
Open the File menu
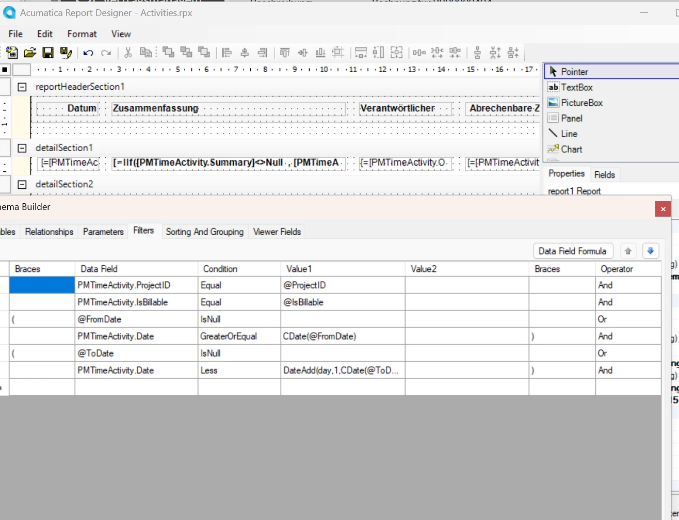(15, 34)
